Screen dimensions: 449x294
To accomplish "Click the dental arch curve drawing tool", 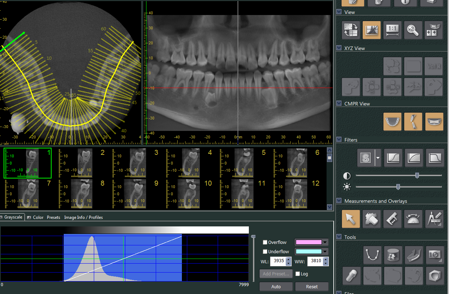I will coord(372,255).
